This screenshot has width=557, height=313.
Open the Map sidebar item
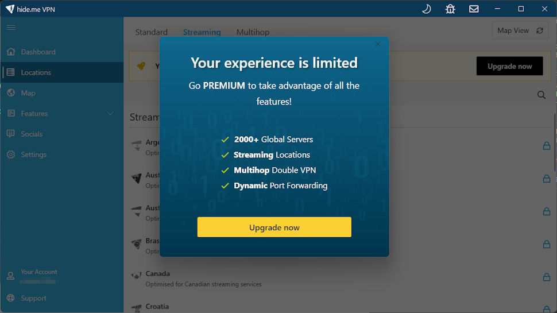point(62,93)
